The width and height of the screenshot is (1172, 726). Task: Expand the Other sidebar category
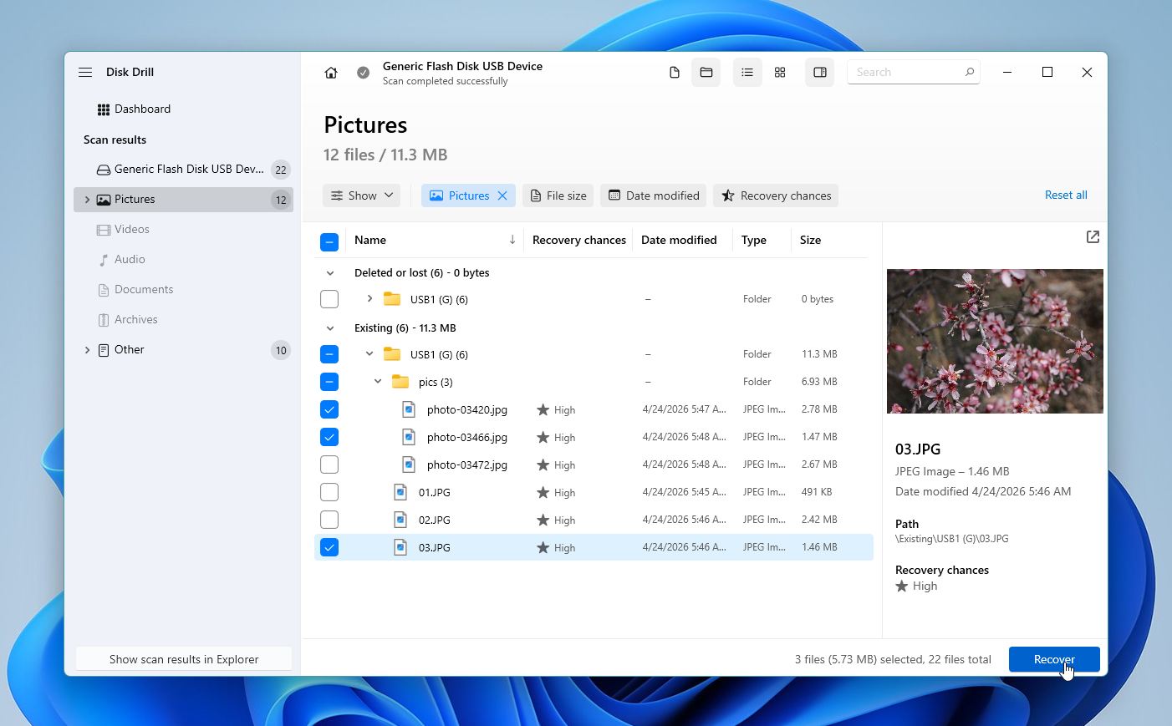tap(87, 350)
